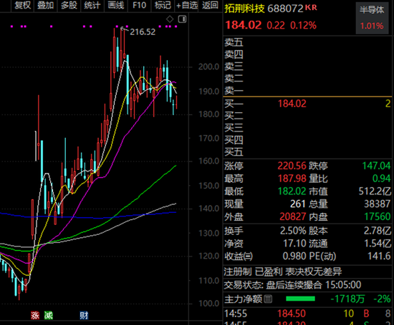
Task: Click the 216.52 high price marker
Action: (x=143, y=32)
